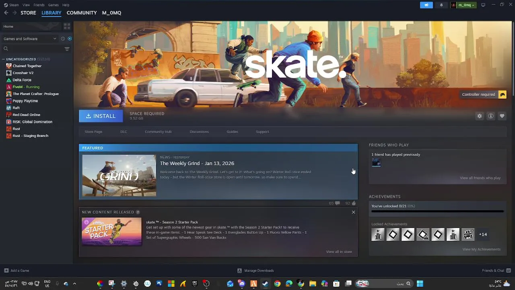Open the notifications bell
Image resolution: width=515 pixels, height=290 pixels.
[441, 5]
